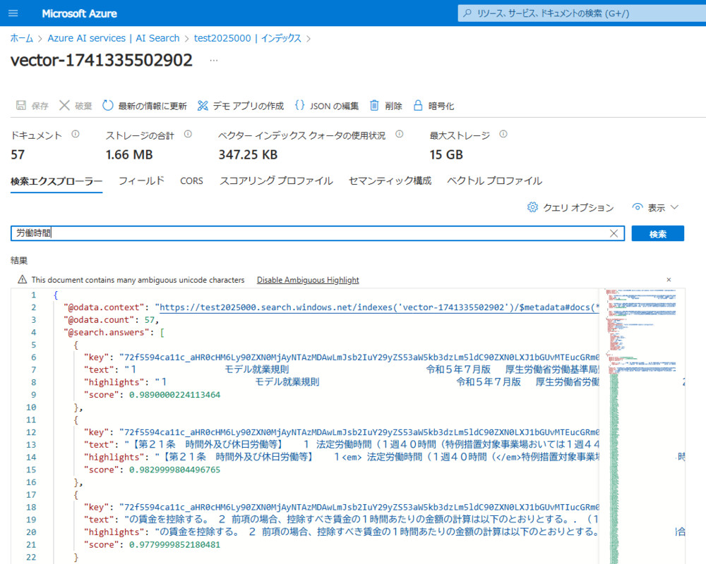Click the trash can delete icon

tap(375, 106)
